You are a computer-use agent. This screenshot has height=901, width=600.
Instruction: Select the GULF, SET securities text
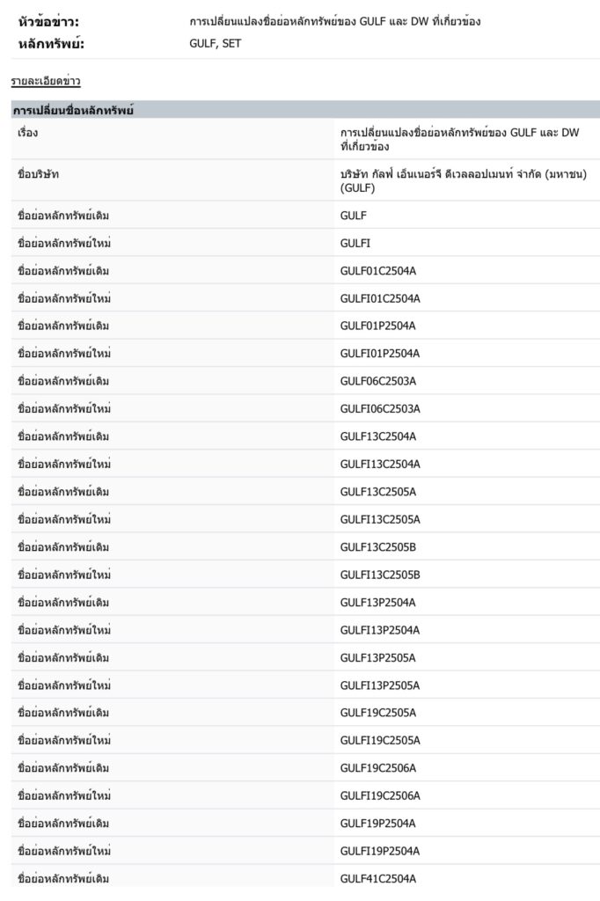coord(215,43)
